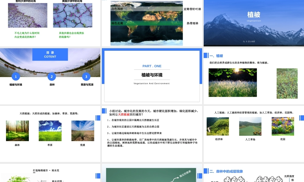The width and height of the screenshot is (304, 182).
Task: Click the 打造海绵城市 slide title
Action: point(46,170)
